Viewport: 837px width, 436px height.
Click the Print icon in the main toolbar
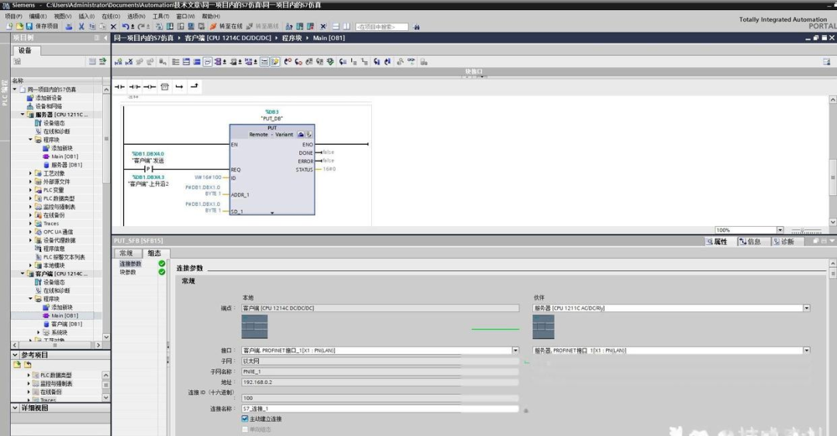[69, 26]
